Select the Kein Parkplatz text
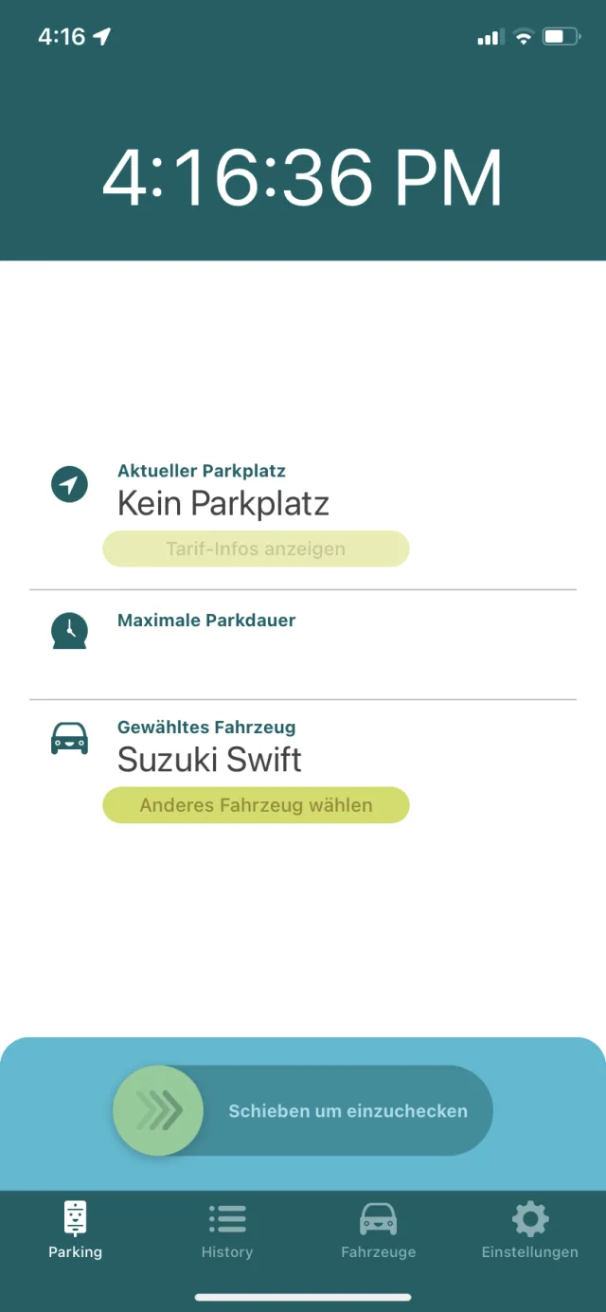 [x=223, y=504]
